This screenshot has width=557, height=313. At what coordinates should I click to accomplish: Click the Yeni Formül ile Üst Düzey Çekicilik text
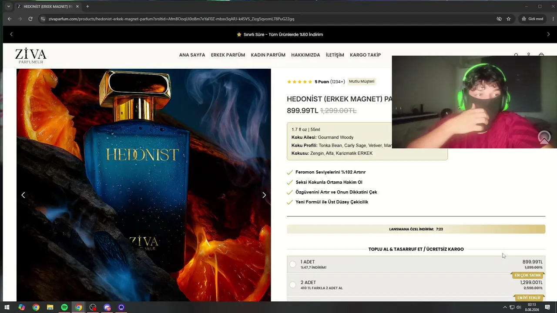click(332, 202)
